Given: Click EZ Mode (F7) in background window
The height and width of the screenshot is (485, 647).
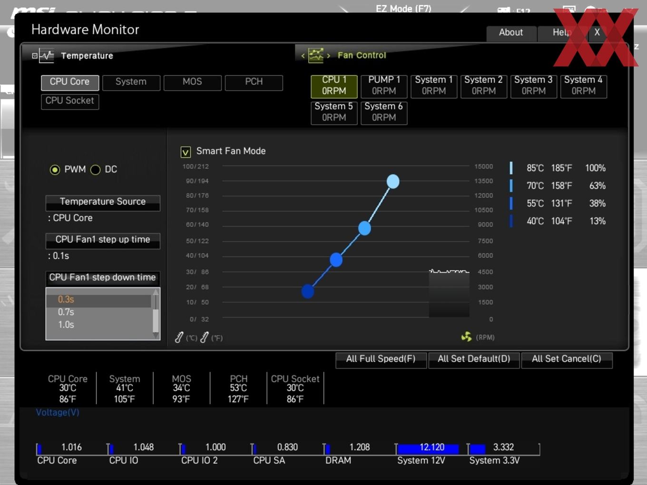Looking at the screenshot, I should (403, 8).
